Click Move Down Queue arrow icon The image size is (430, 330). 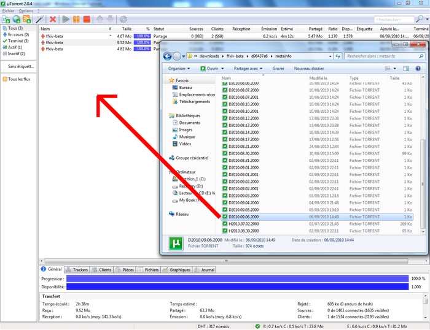pyautogui.click(x=110, y=19)
